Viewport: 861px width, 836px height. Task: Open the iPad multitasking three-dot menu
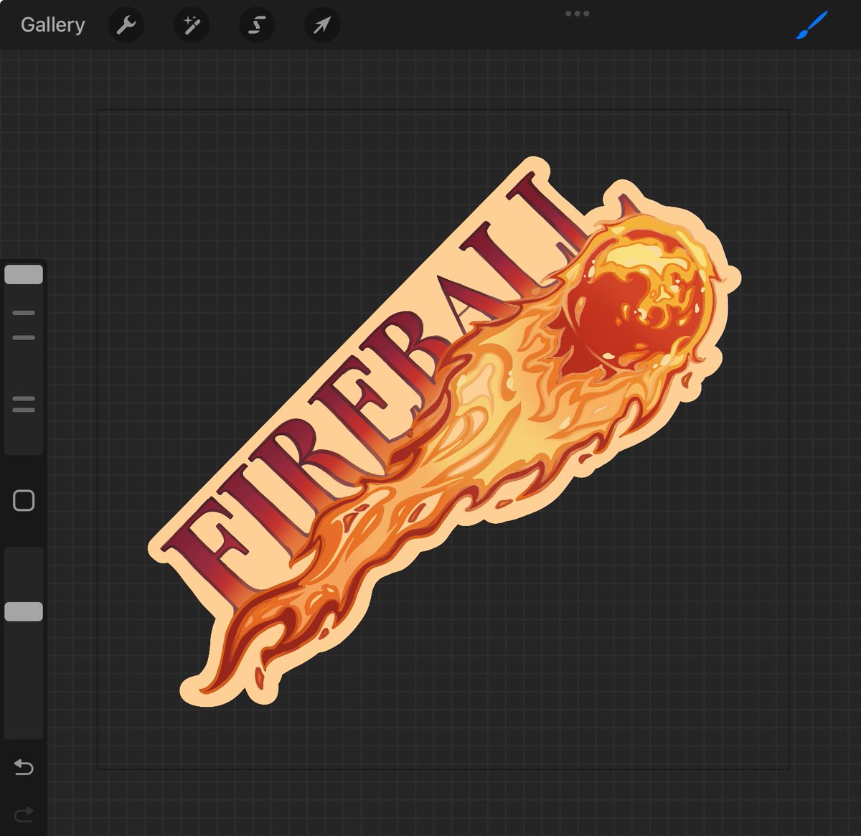pos(577,13)
